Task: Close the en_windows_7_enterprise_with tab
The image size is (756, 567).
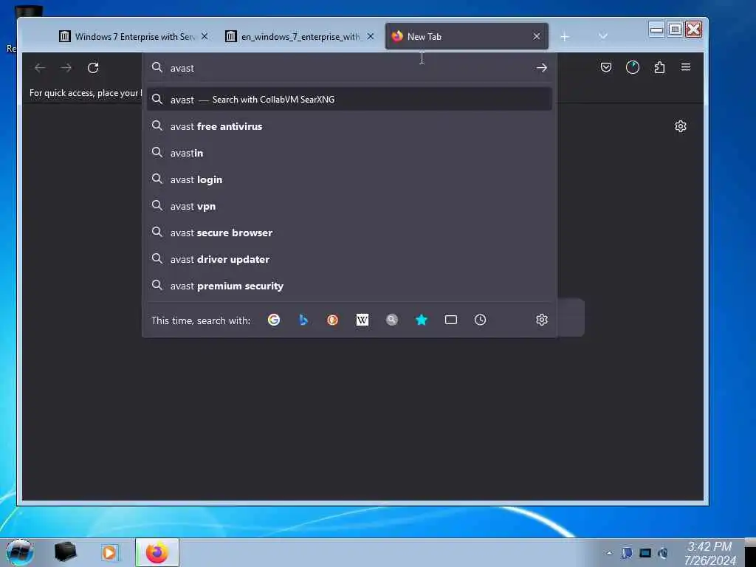Action: coord(371,36)
